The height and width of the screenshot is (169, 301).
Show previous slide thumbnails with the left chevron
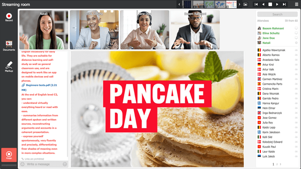click(179, 4)
